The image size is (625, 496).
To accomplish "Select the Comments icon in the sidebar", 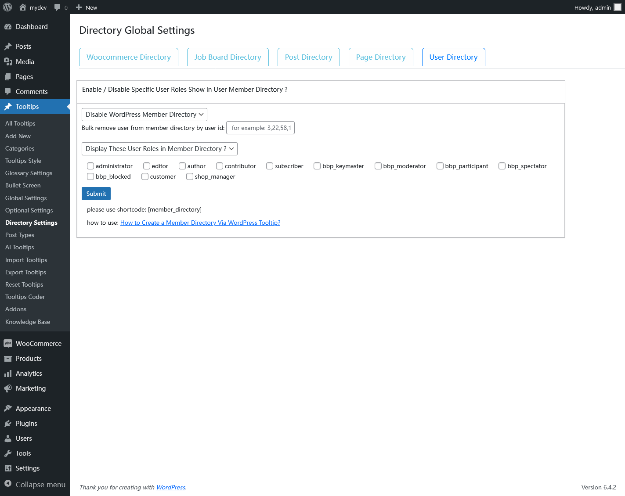I will click(x=8, y=91).
